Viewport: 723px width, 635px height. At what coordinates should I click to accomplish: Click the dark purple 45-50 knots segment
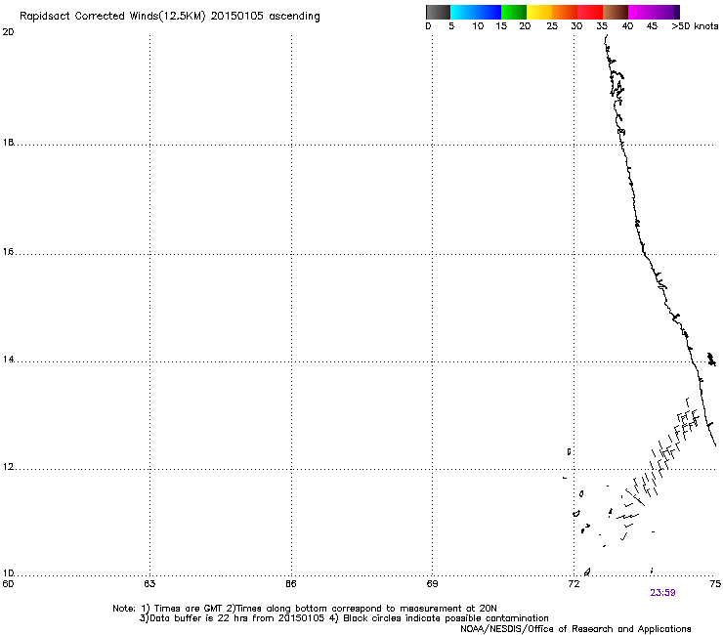[x=666, y=12]
